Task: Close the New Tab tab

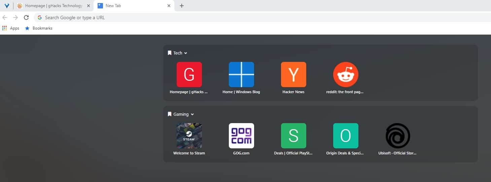Action: (169, 6)
